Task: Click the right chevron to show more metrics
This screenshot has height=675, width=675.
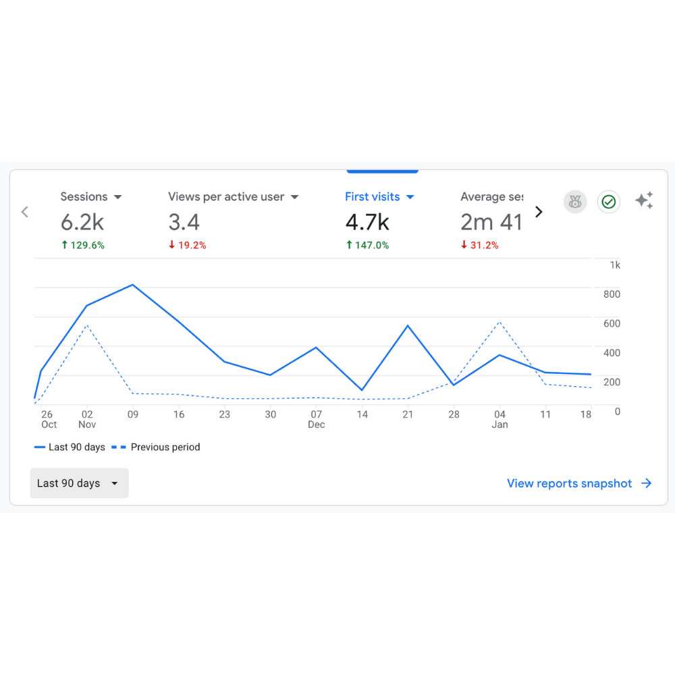Action: [x=539, y=212]
